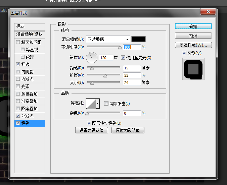Image resolution: width=227 pixels, height=185 pixels.
Task: Click the contour curve thumbnail
Action: [91, 104]
